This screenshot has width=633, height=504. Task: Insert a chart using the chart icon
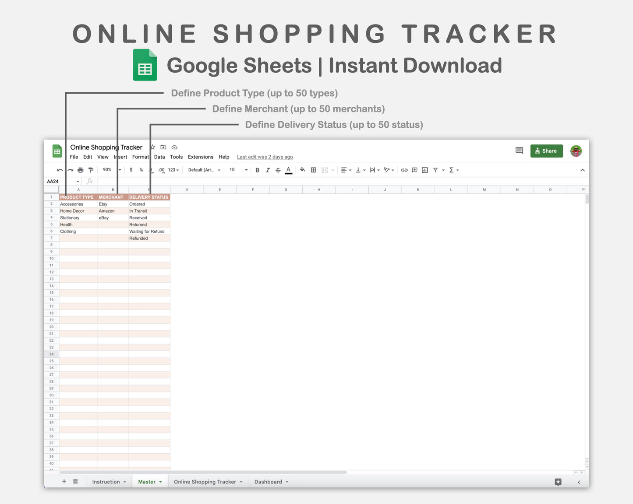(424, 170)
